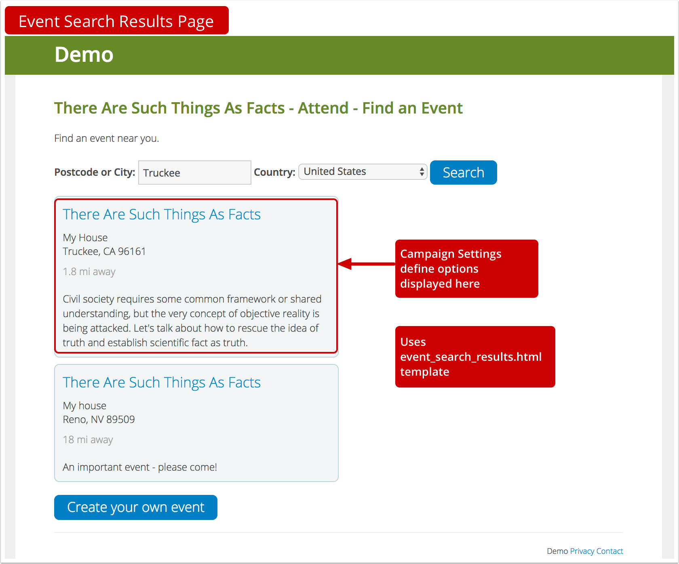Click the Search button

tap(463, 173)
